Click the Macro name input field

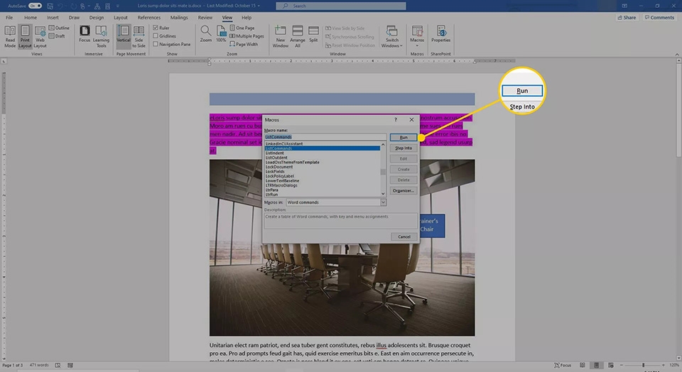pyautogui.click(x=325, y=137)
